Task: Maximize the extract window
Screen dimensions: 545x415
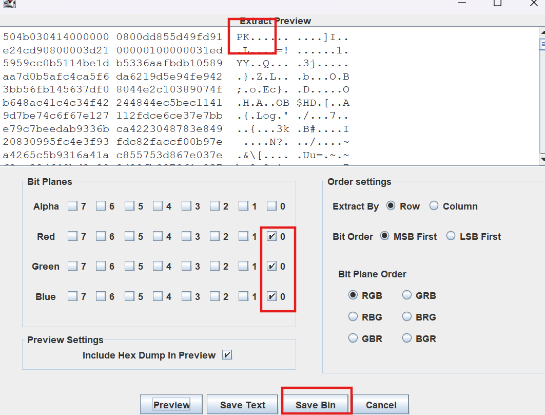Action: tap(497, 3)
